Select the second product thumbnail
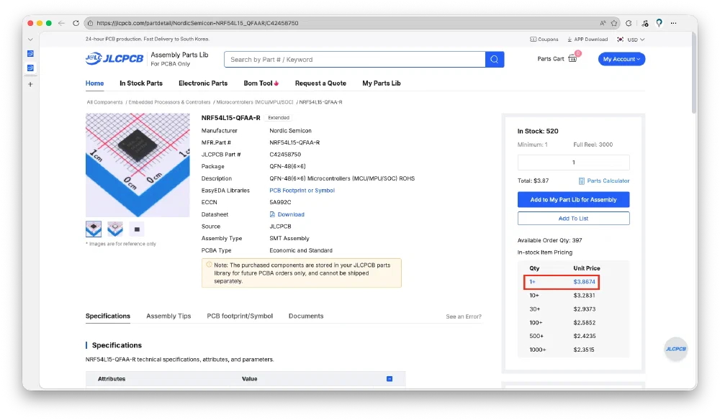 coord(115,229)
